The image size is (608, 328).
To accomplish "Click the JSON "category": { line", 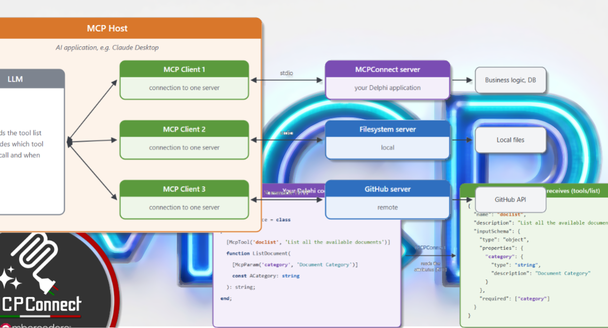I will (504, 257).
